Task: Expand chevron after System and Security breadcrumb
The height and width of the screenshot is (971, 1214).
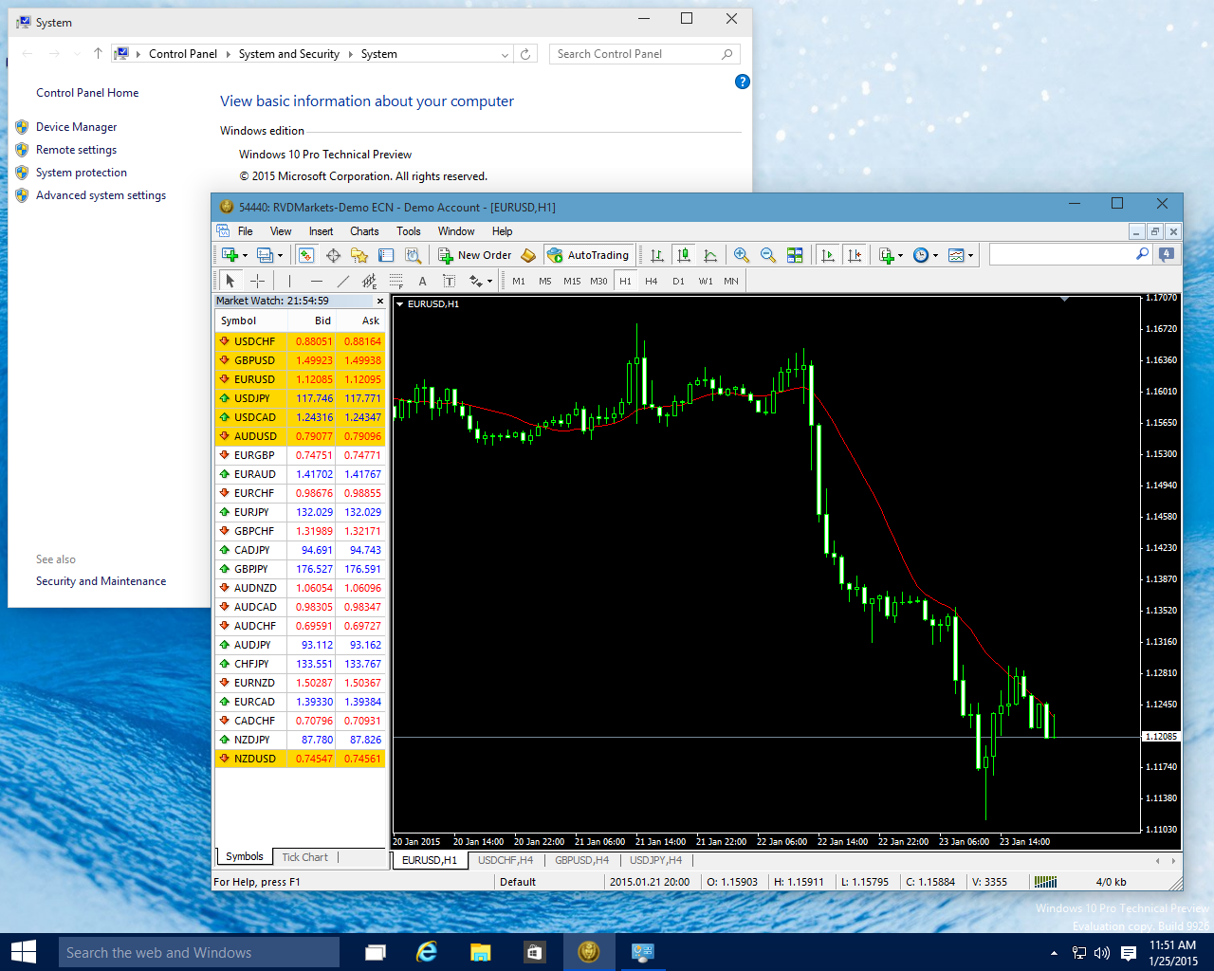Action: (350, 54)
